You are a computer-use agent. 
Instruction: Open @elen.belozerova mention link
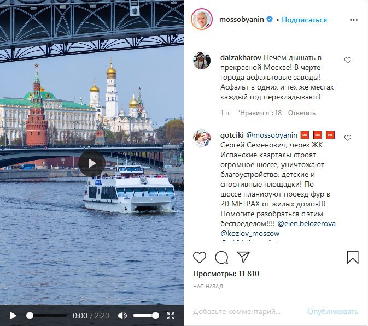[307, 223]
